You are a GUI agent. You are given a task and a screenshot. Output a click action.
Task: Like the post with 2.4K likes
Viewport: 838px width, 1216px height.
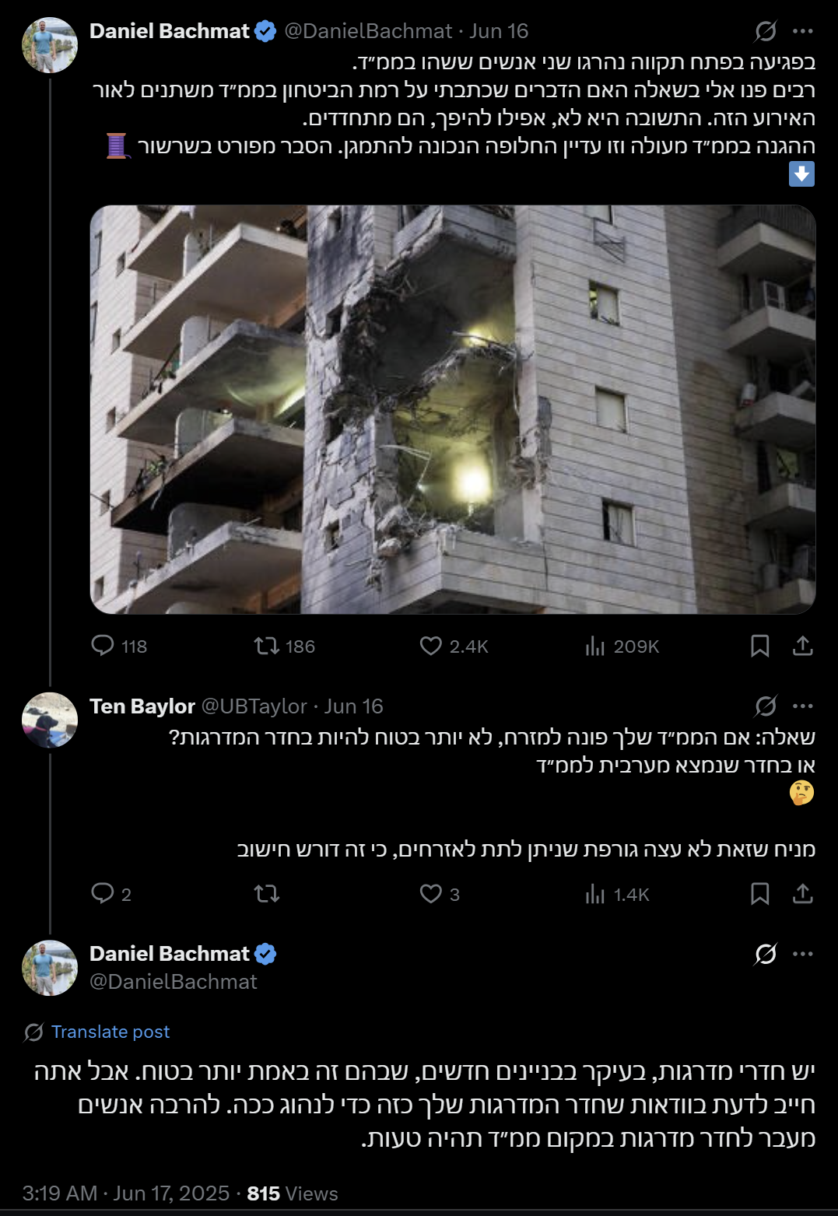pyautogui.click(x=431, y=646)
